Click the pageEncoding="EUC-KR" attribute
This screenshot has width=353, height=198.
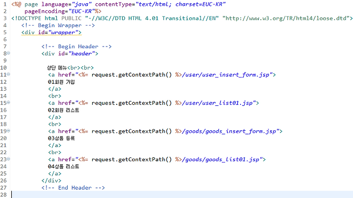tap(60, 11)
